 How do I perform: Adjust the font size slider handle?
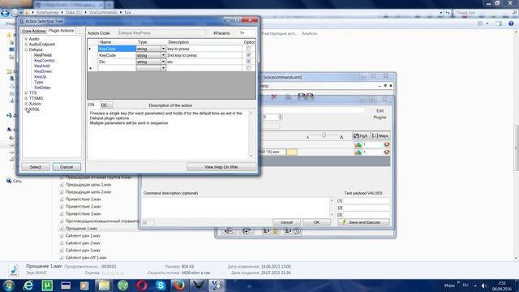(x=324, y=135)
